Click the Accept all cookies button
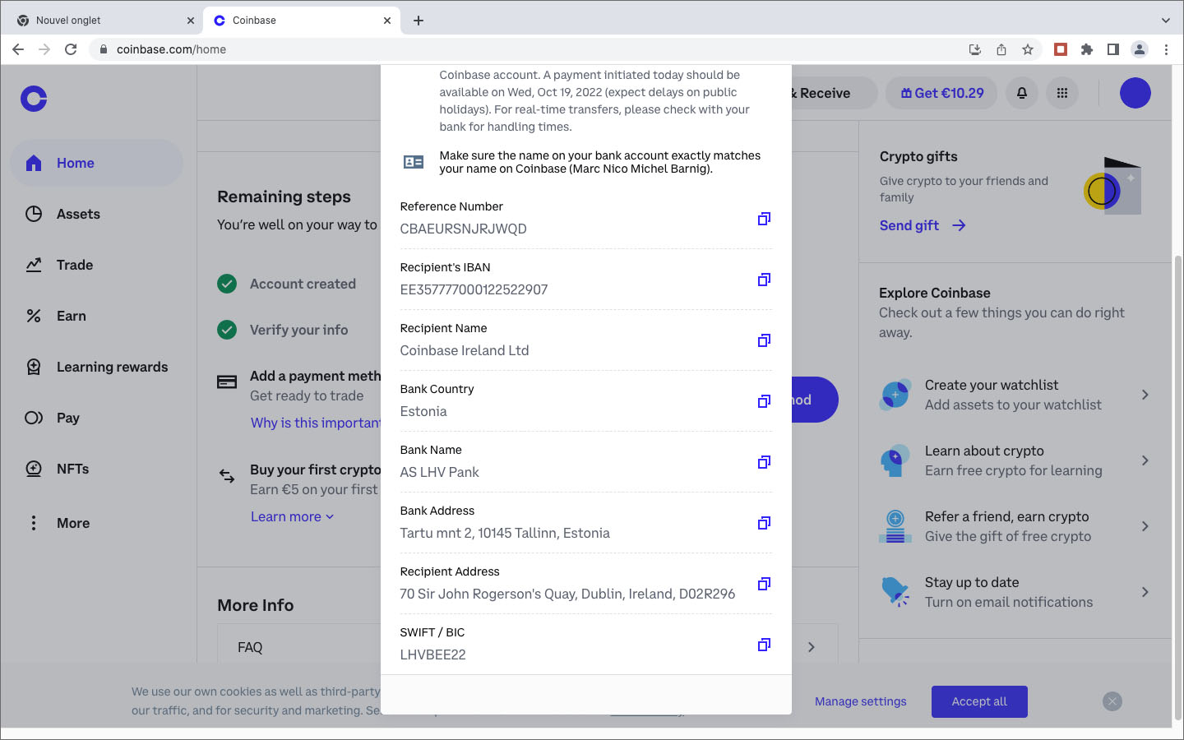1184x740 pixels. [979, 701]
